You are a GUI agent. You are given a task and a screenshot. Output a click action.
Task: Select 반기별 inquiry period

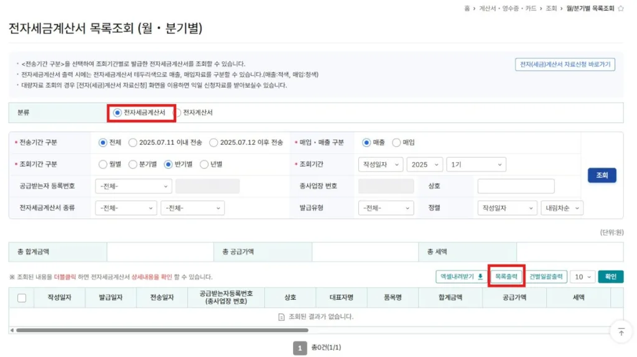pyautogui.click(x=168, y=164)
